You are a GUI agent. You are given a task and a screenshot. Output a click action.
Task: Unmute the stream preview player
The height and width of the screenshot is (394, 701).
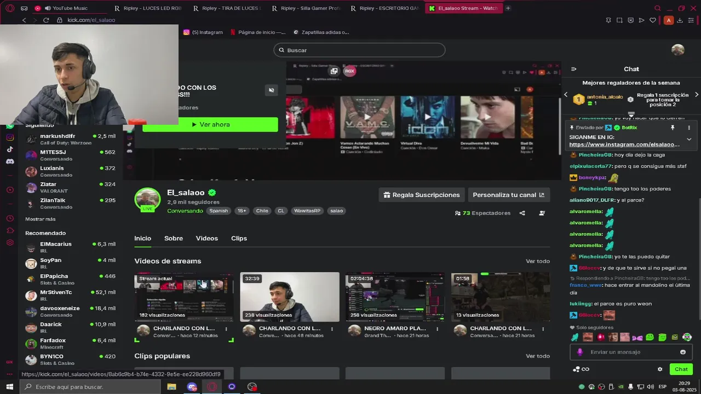pyautogui.click(x=271, y=90)
